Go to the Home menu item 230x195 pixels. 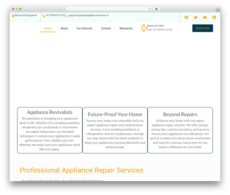pos(48,28)
